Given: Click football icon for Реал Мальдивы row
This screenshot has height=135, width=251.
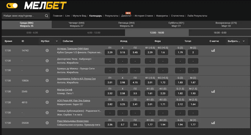Looking at the screenshot, I should [x=47, y=123].
